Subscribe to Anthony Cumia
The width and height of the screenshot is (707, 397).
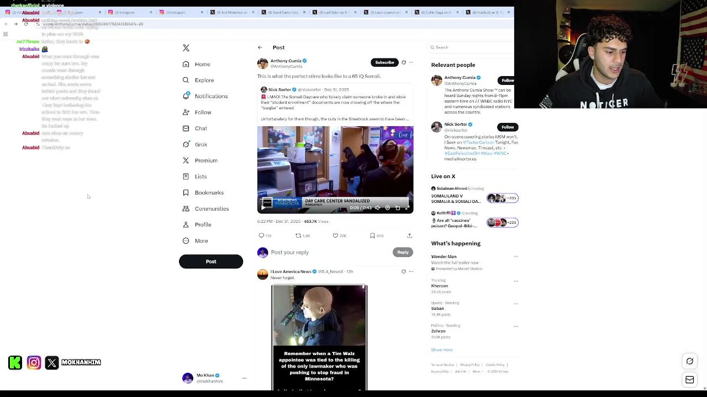[x=384, y=62]
